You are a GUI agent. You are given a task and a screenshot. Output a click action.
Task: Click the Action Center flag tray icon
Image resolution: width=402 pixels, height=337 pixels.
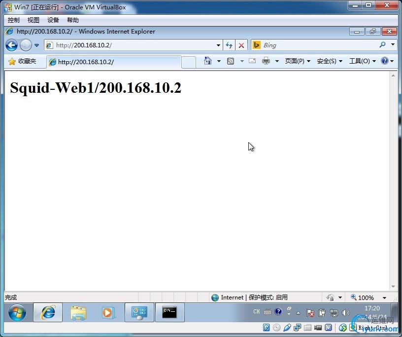(310, 313)
